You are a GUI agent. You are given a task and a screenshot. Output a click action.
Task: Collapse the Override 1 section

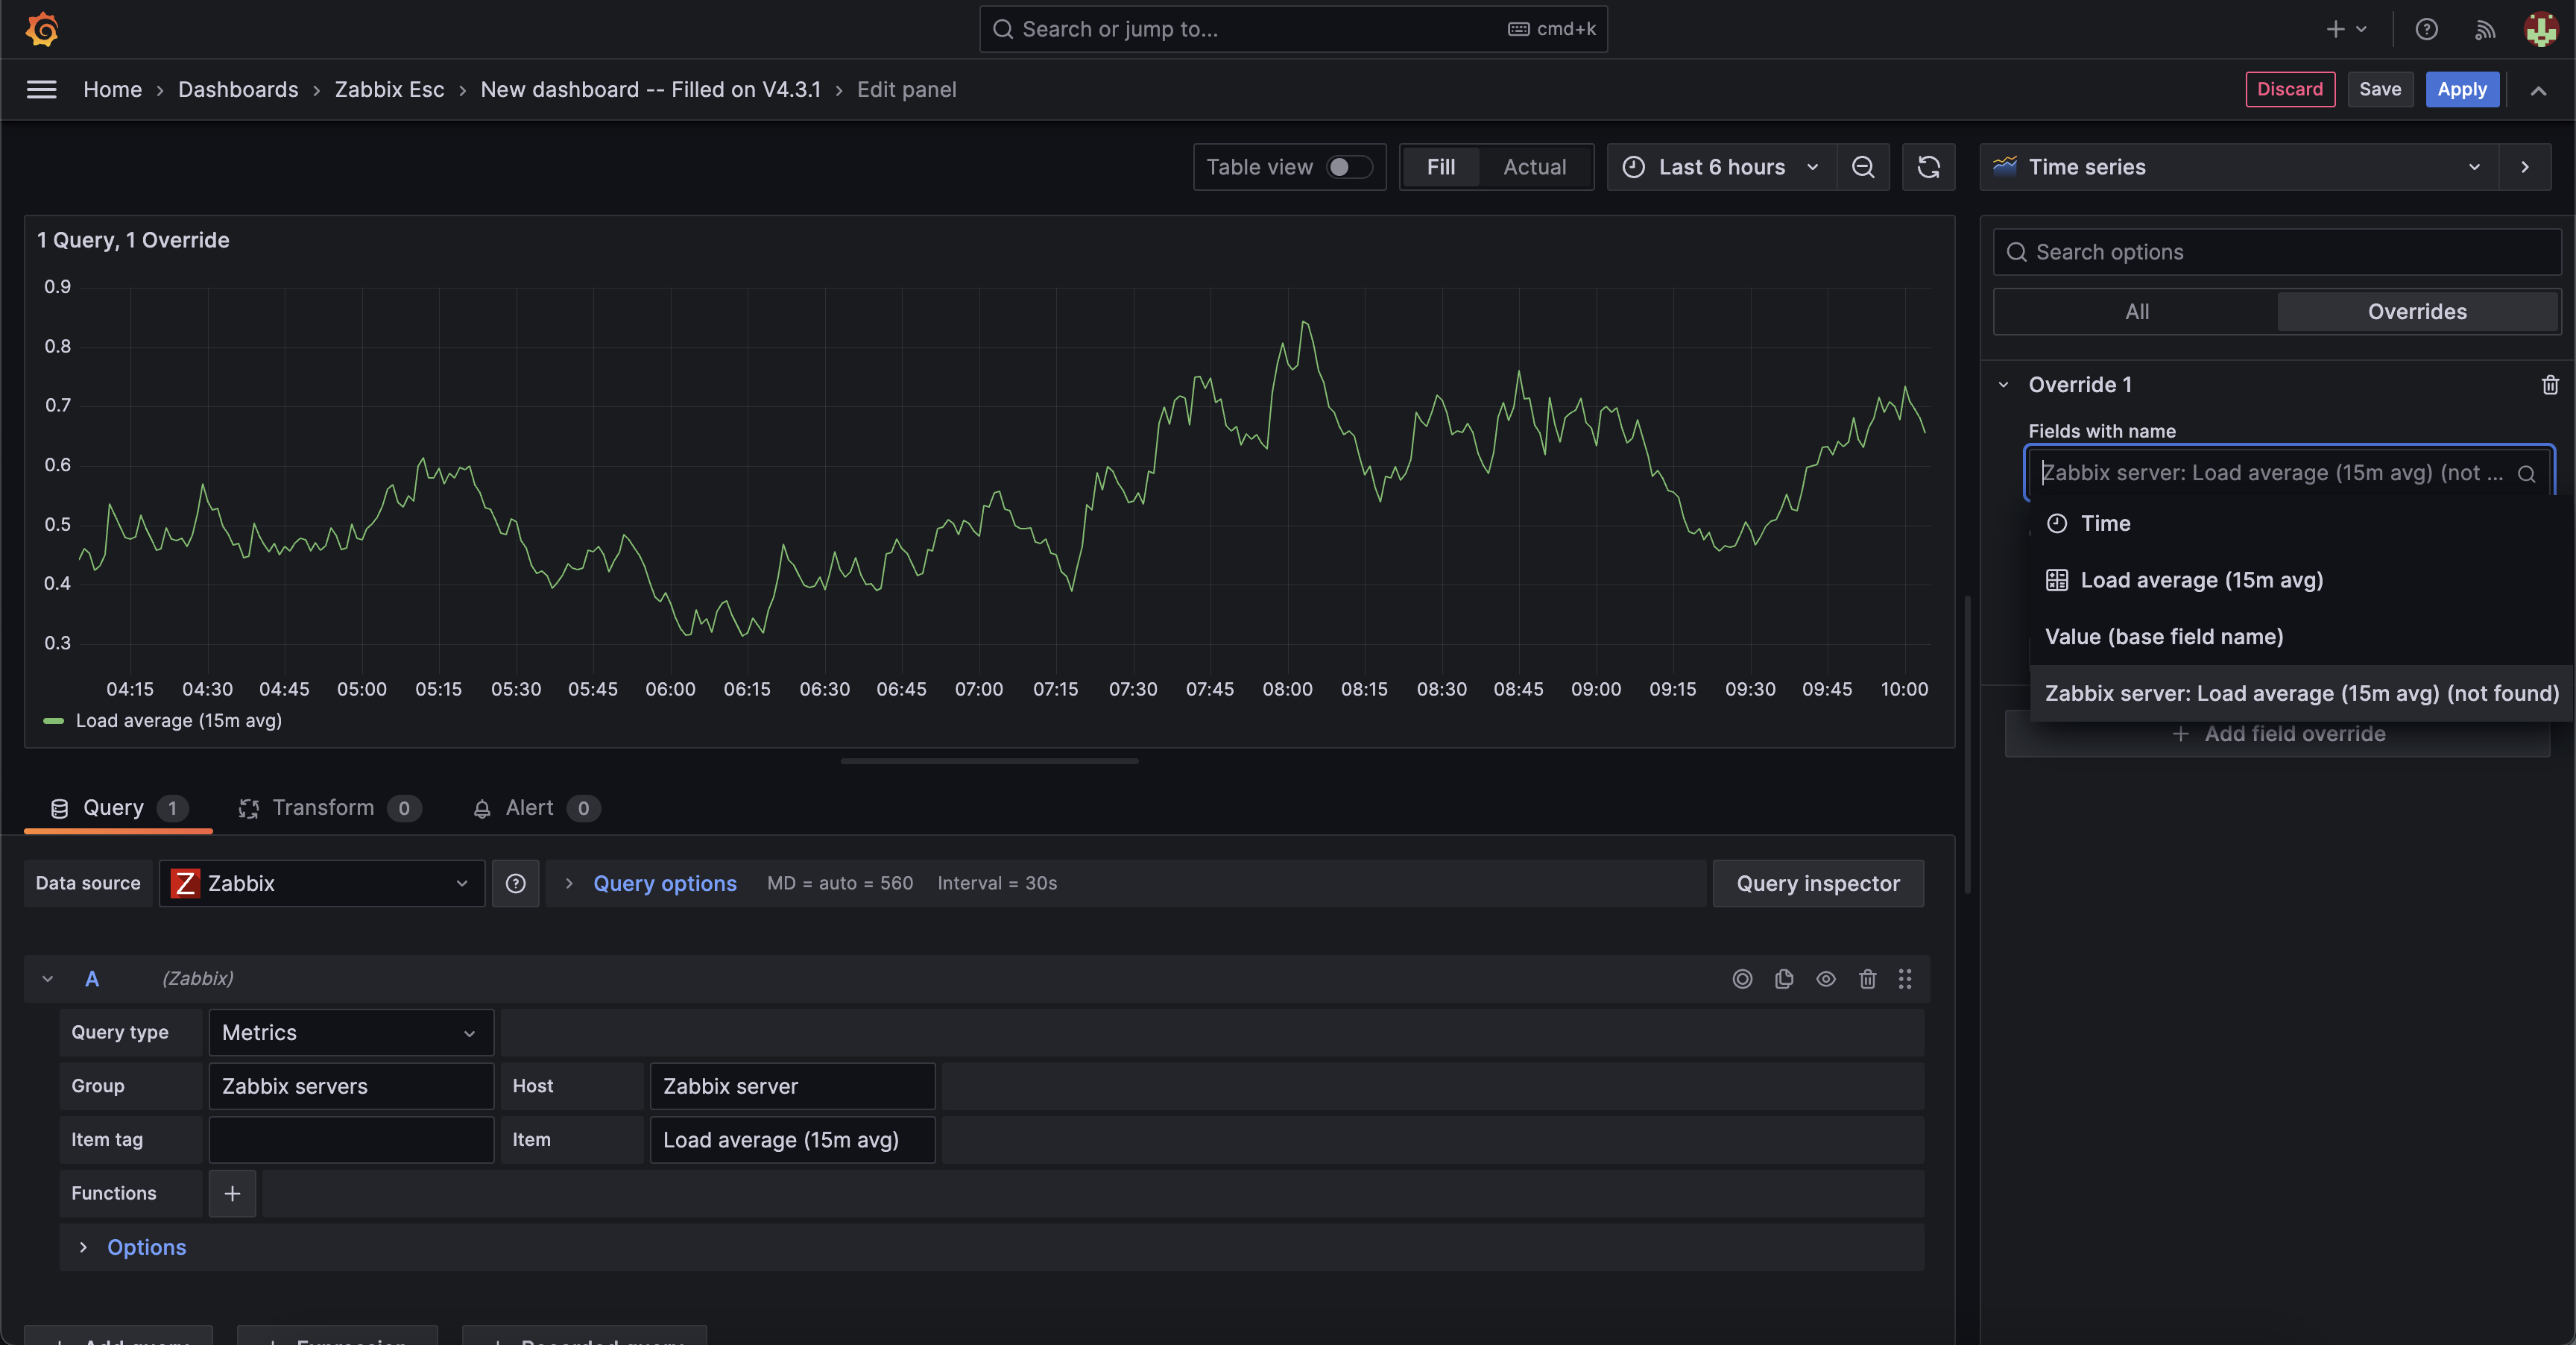click(x=2004, y=384)
